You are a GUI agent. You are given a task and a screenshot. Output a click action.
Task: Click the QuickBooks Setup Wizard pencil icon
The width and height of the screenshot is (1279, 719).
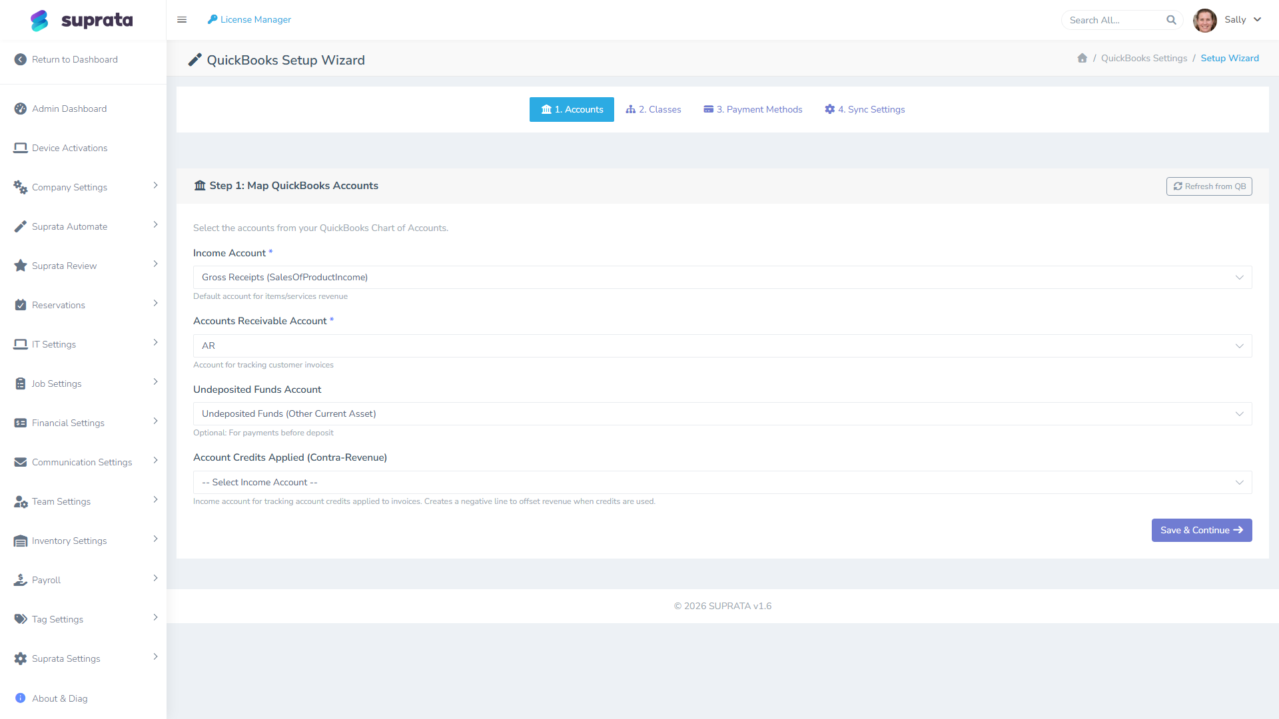tap(195, 60)
